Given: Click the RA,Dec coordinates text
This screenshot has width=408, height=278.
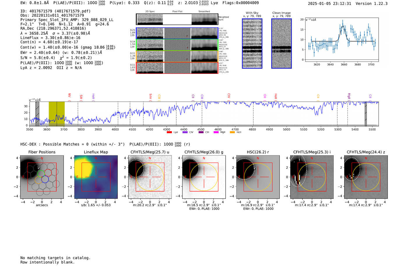Looking at the screenshot, I should pyautogui.click(x=53, y=29).
